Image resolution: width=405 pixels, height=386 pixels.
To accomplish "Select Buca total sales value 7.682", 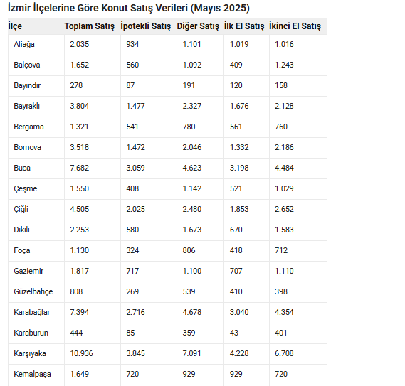I will pyautogui.click(x=80, y=168).
